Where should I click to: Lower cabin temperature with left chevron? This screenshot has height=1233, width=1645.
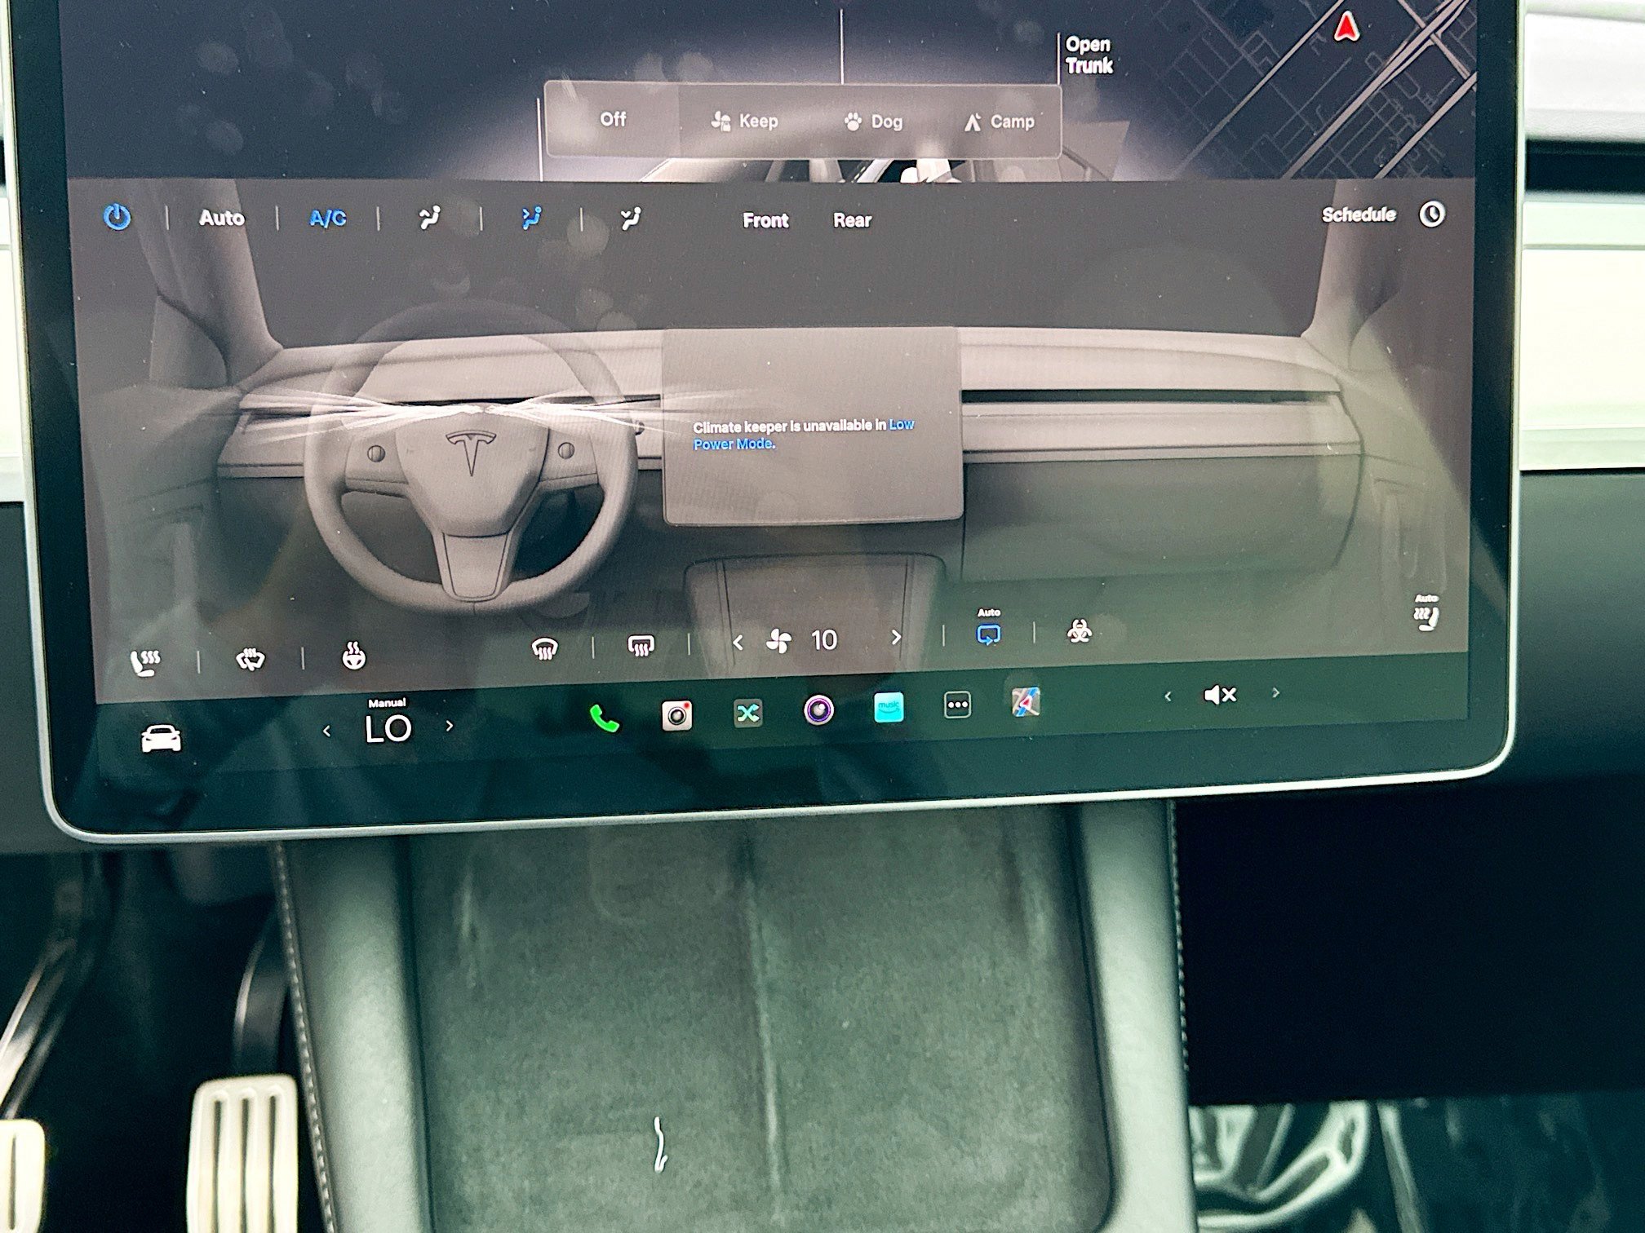pos(327,731)
